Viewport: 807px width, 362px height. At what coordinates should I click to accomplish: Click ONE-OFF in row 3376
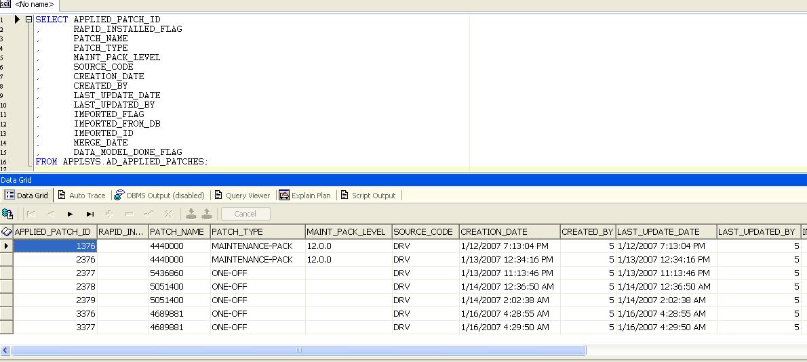[258, 313]
